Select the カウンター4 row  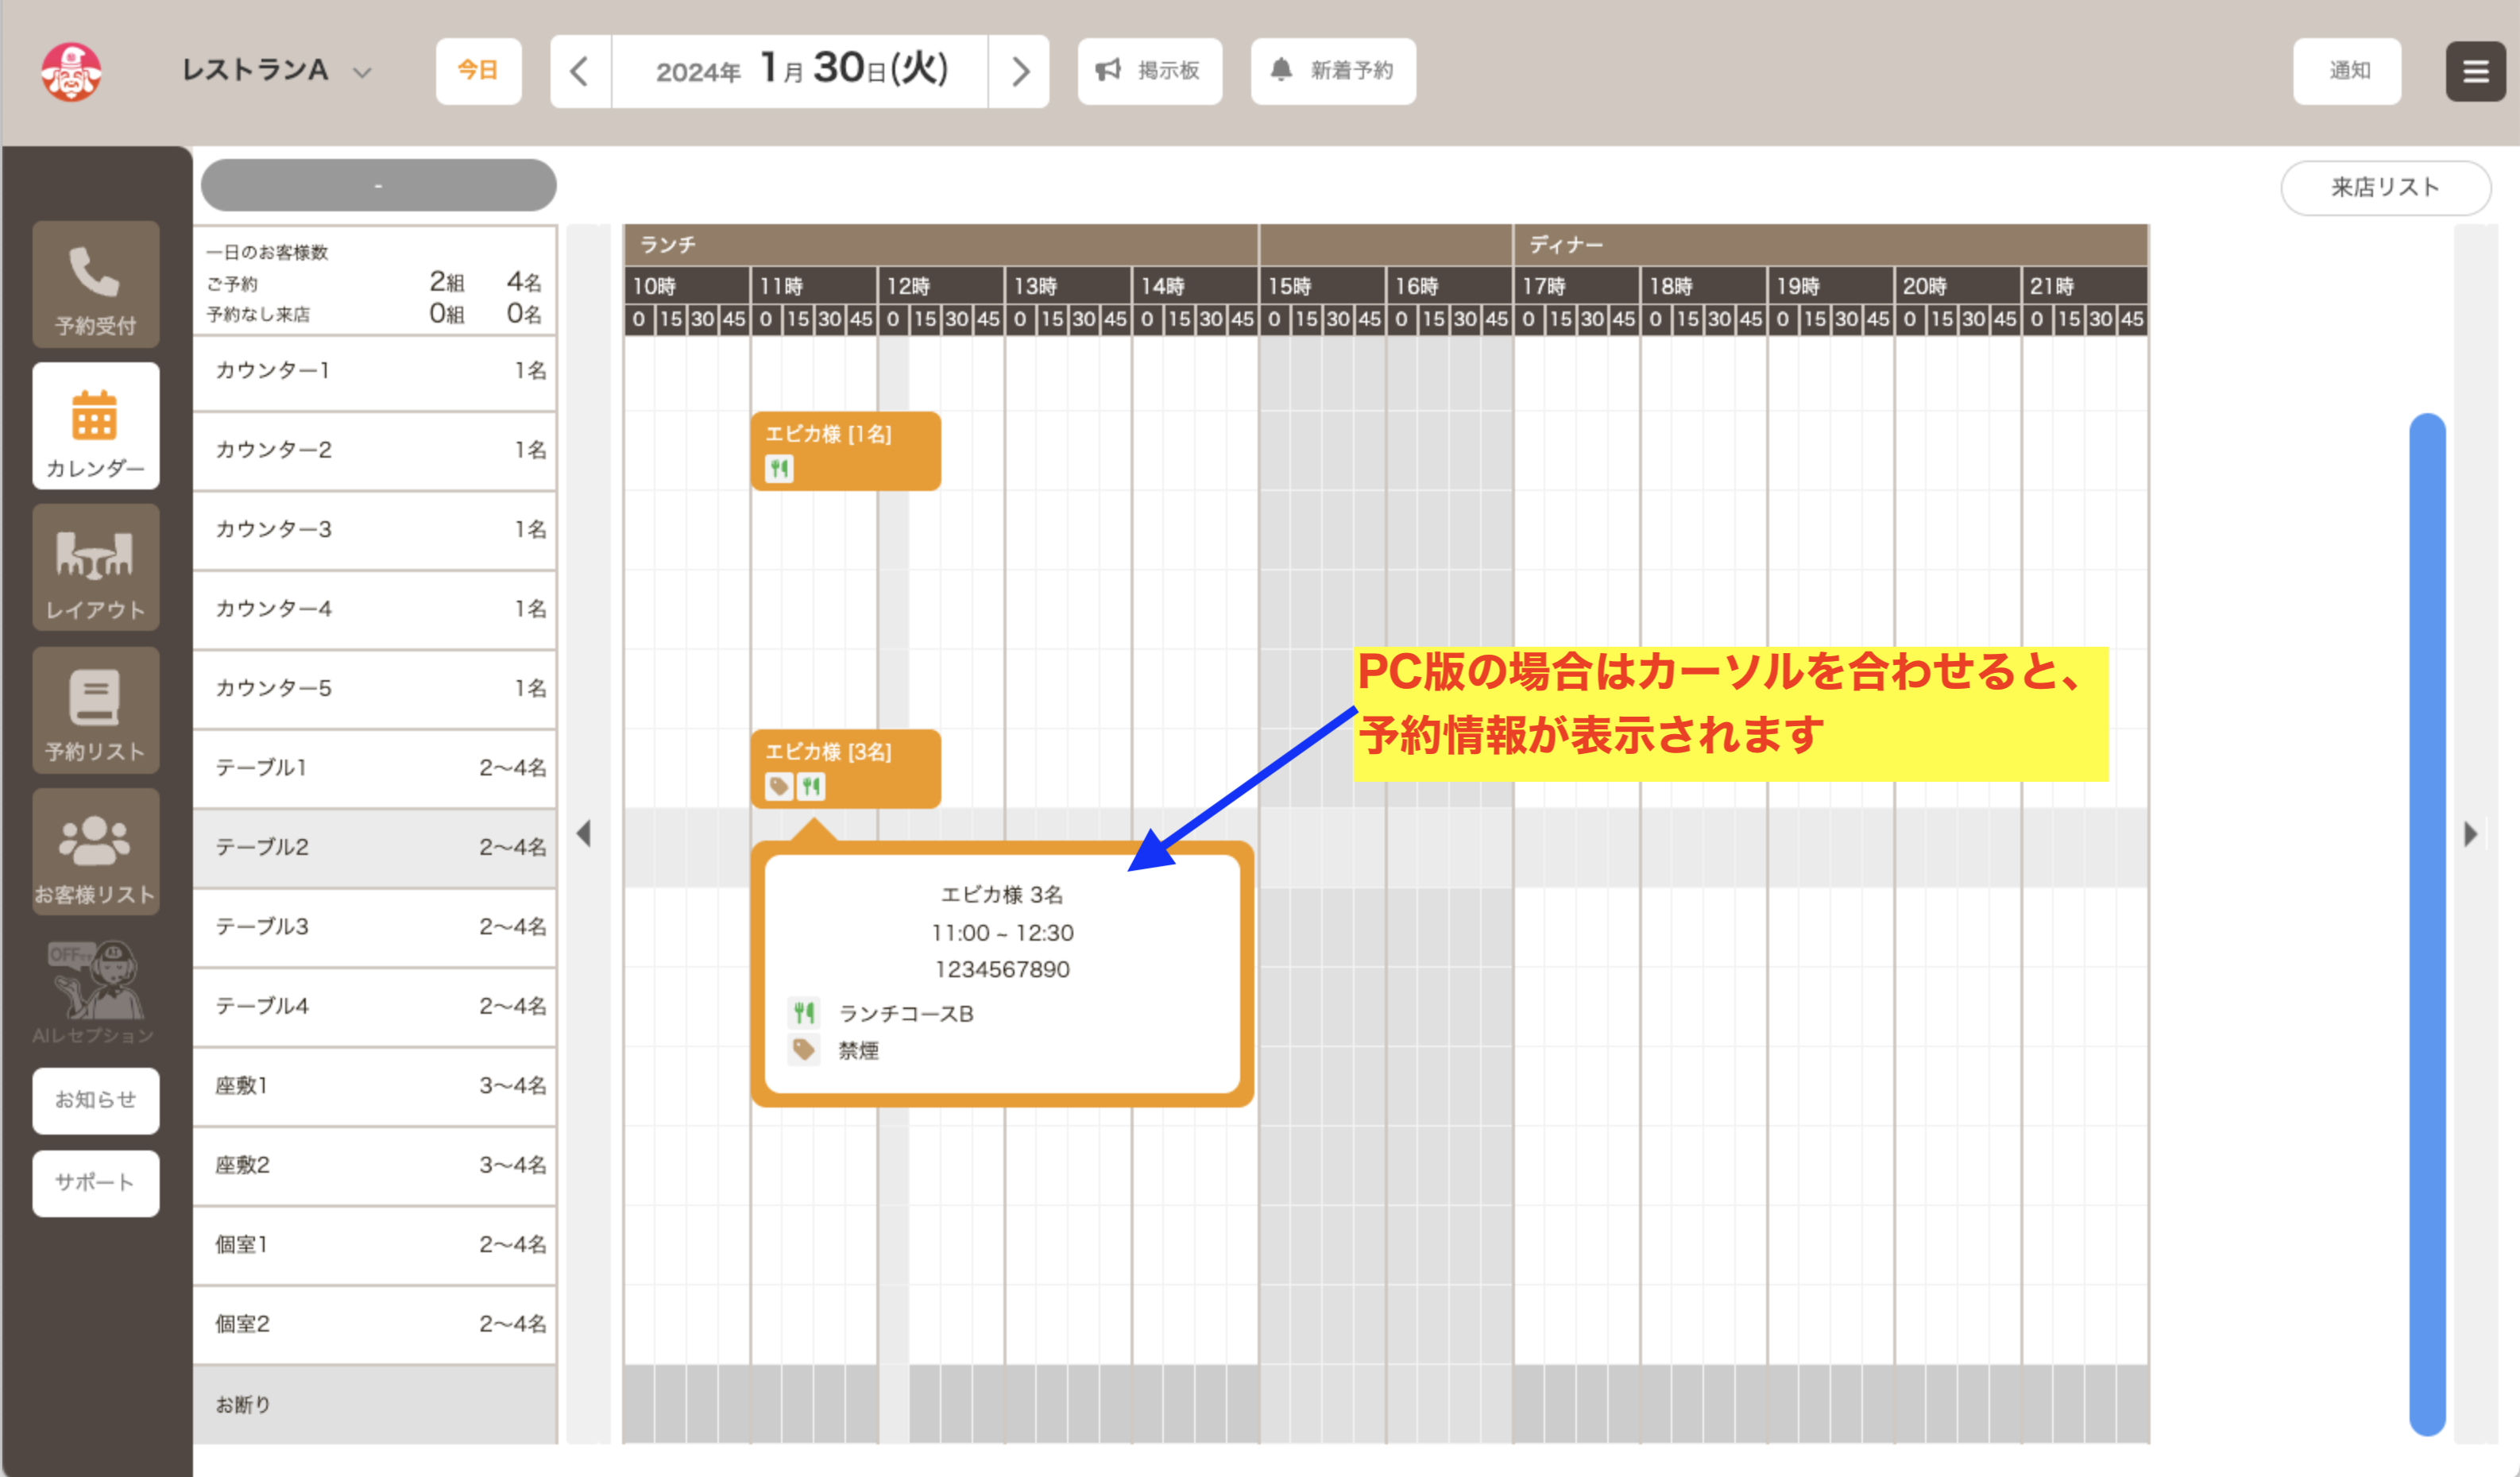375,609
